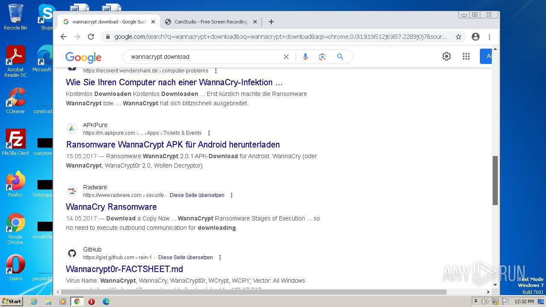
Task: Open Internet Explorer from the taskbar
Action: coord(34,301)
